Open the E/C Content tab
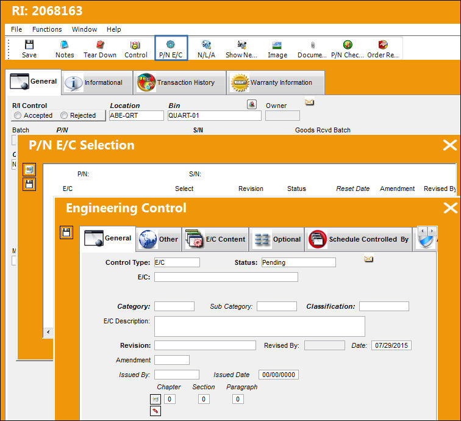 click(x=215, y=239)
